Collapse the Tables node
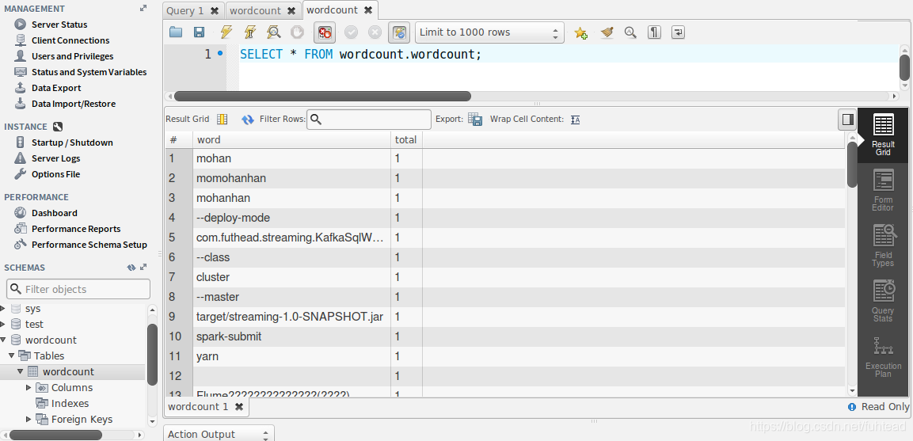Image resolution: width=913 pixels, height=441 pixels. 11,355
